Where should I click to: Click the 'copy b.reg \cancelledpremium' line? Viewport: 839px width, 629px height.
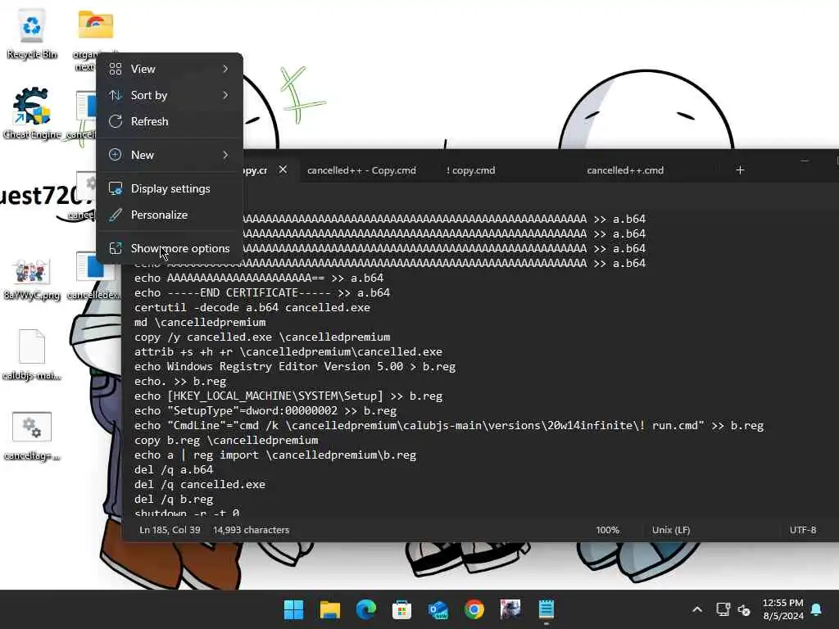coord(226,440)
